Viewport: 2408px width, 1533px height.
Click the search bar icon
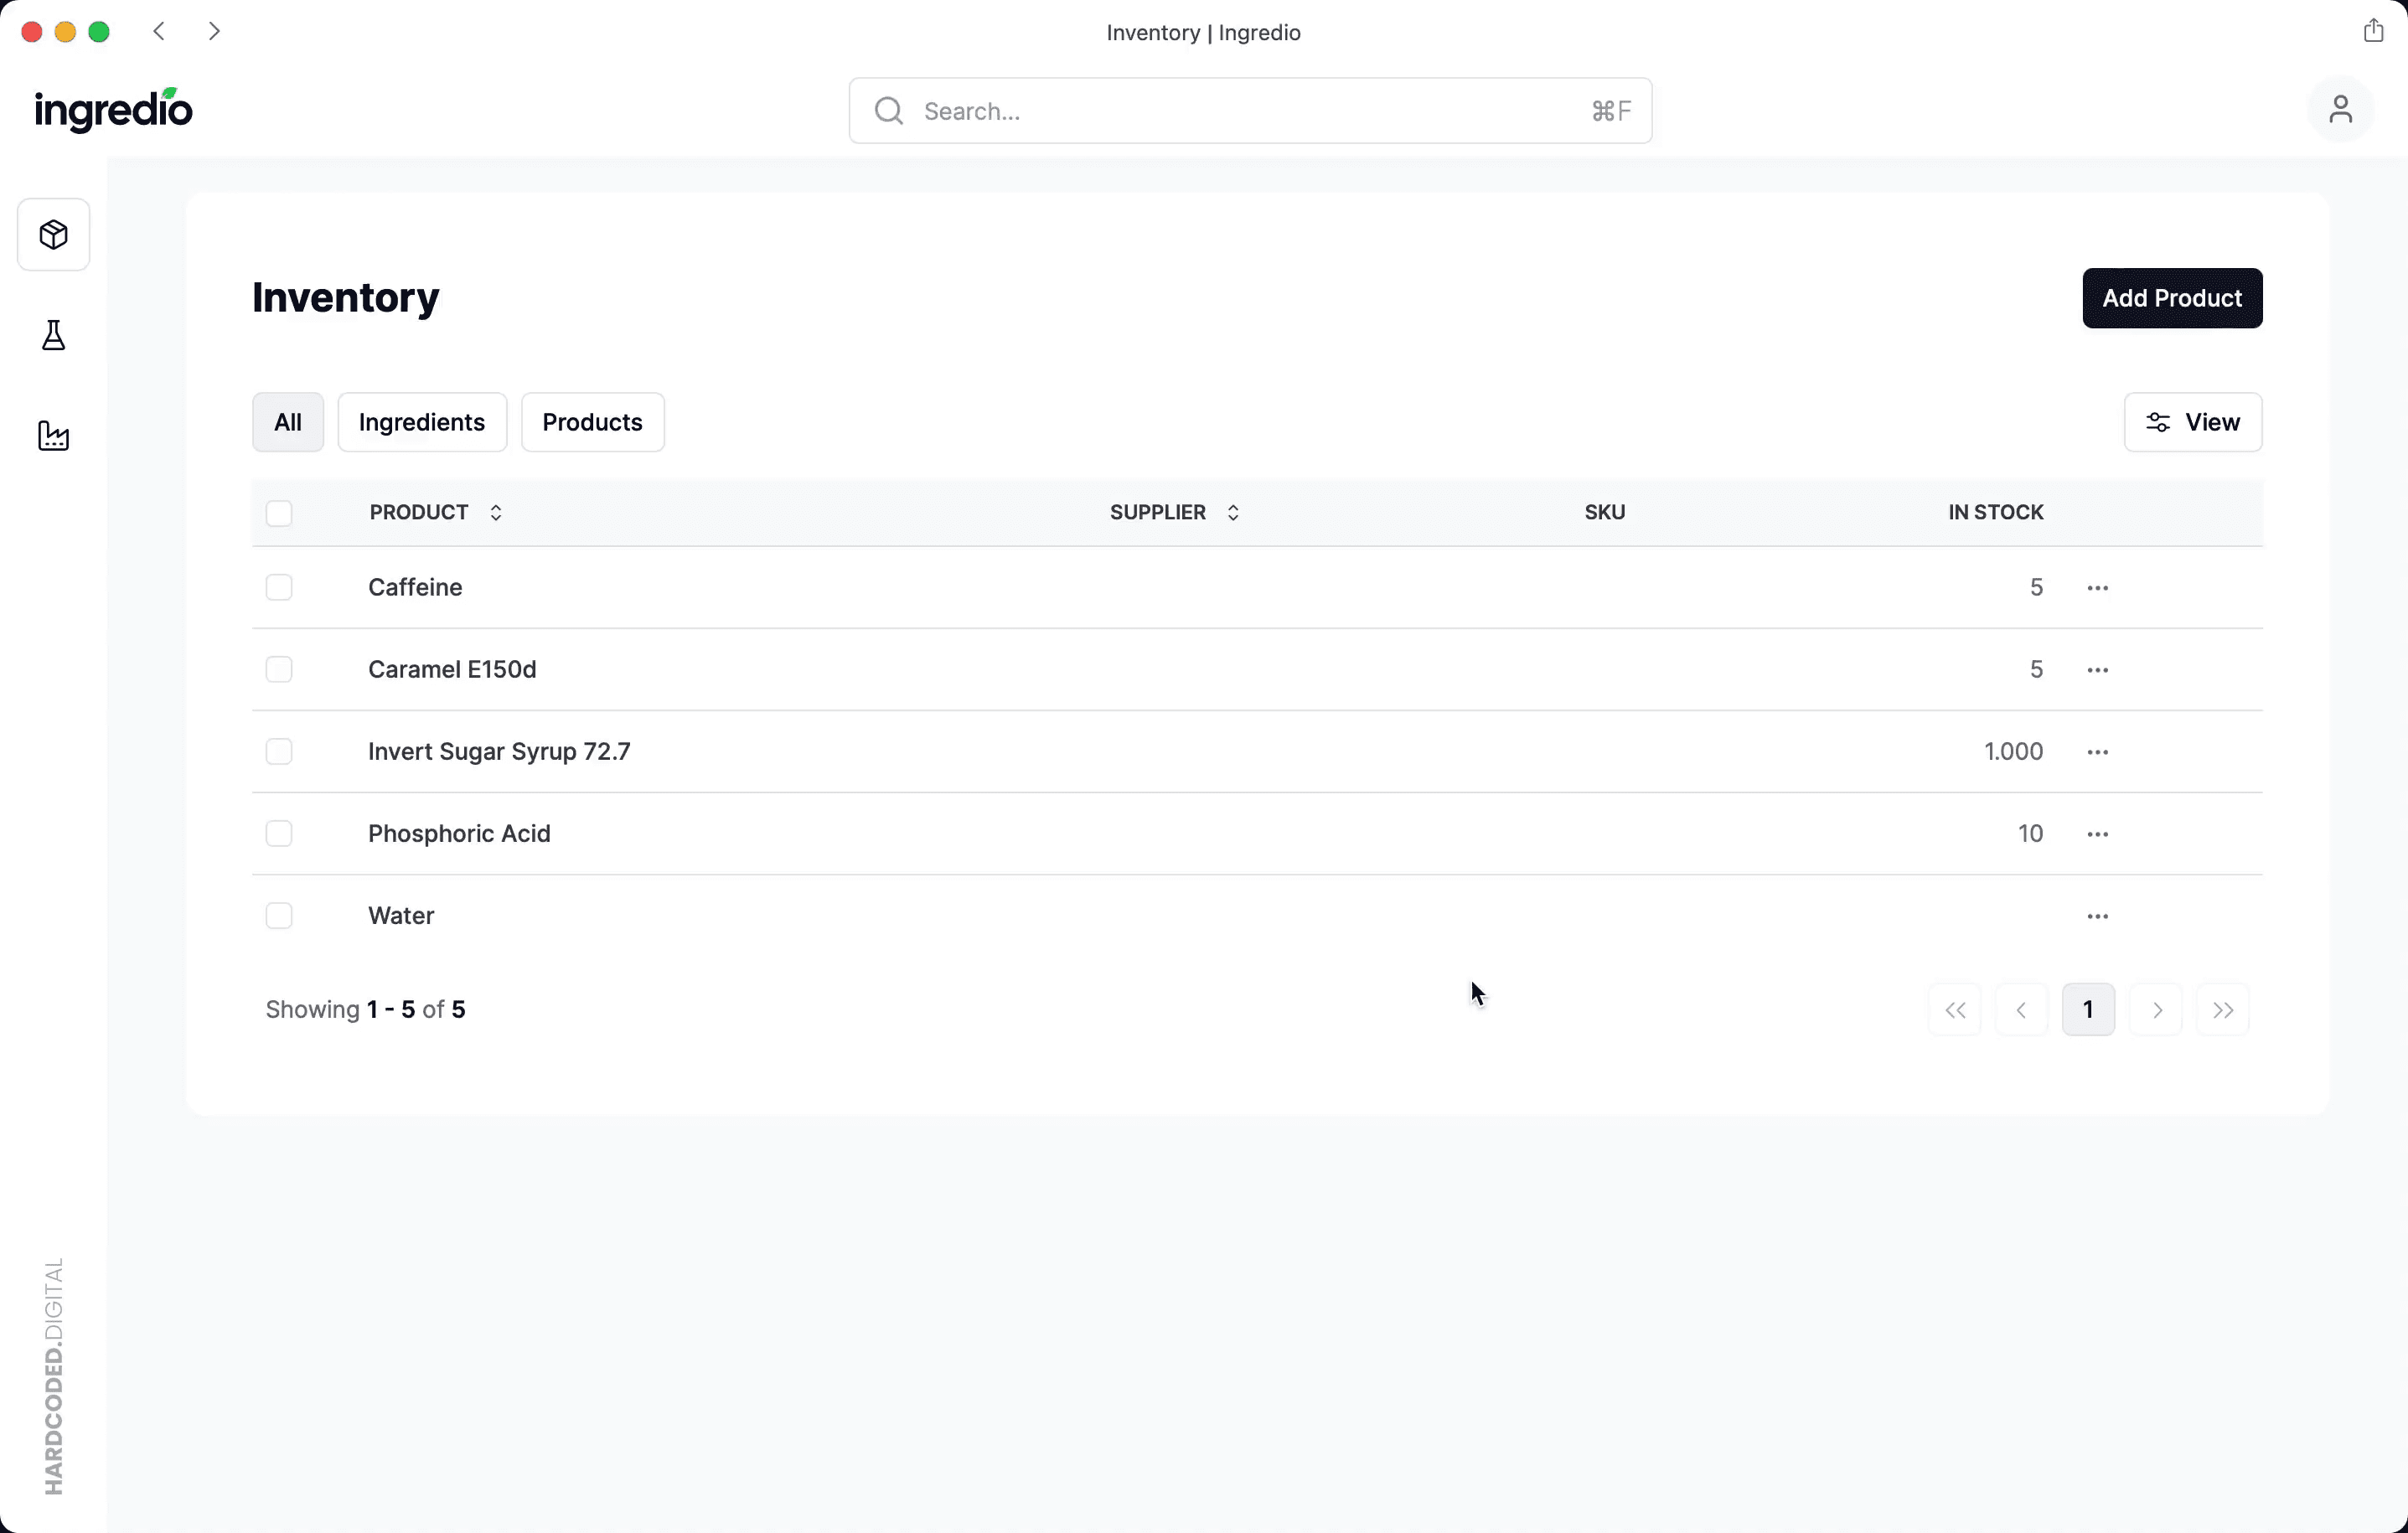coord(888,111)
